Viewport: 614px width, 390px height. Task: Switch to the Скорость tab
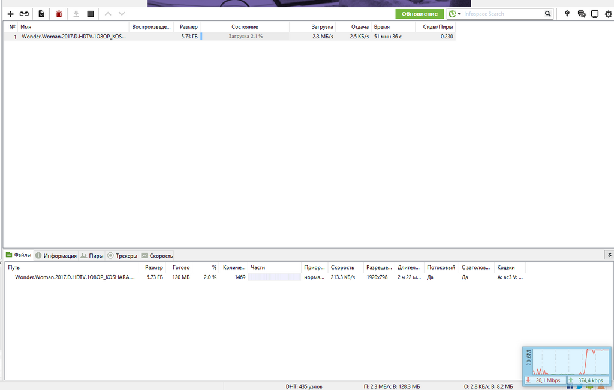pos(156,255)
